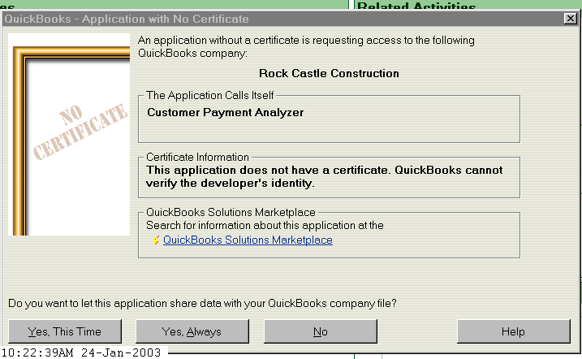Allow access with Yes, This Time

(x=65, y=331)
